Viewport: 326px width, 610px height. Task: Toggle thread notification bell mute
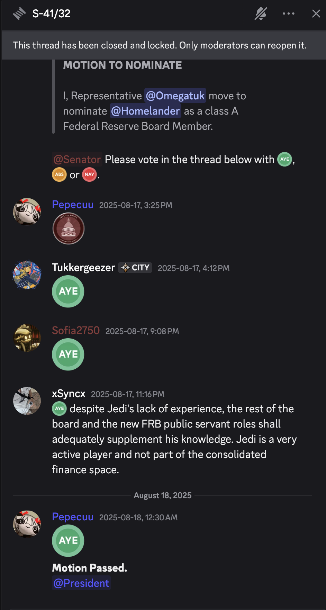click(261, 14)
